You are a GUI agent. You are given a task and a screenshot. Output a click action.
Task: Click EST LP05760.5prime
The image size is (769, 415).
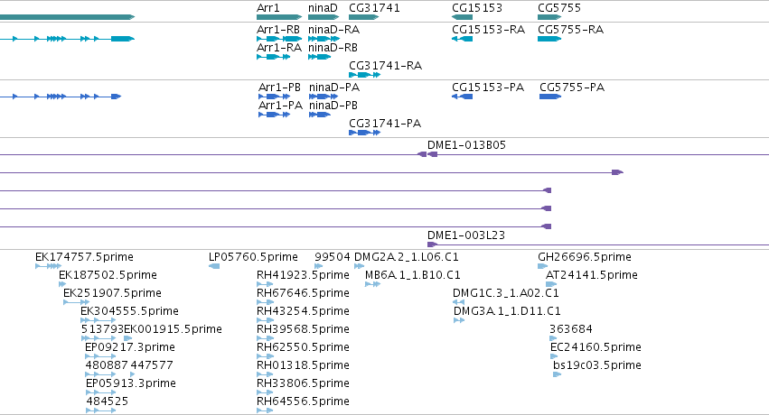tap(253, 257)
